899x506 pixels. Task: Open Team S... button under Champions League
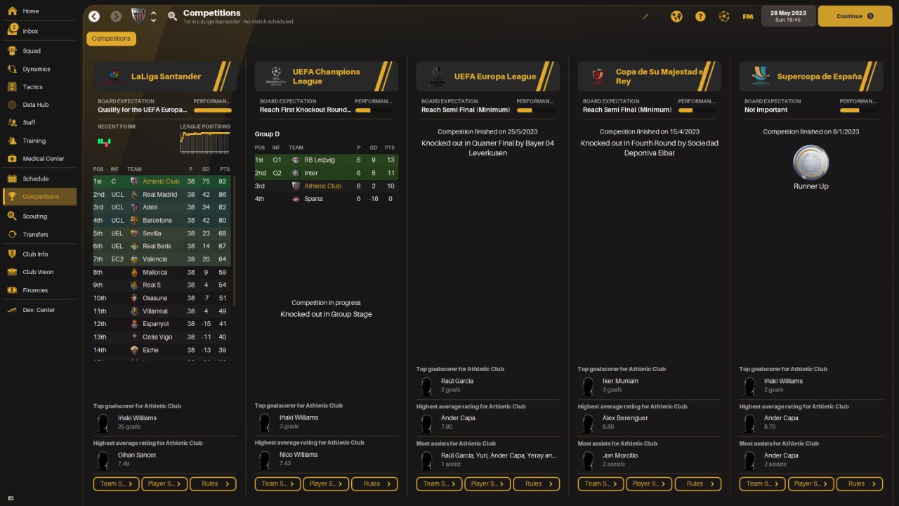click(278, 484)
